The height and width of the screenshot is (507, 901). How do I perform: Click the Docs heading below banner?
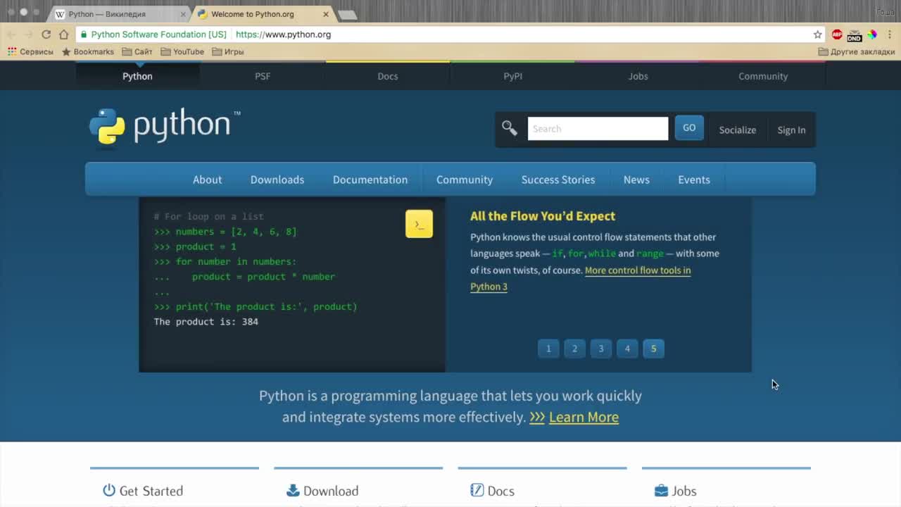[501, 491]
